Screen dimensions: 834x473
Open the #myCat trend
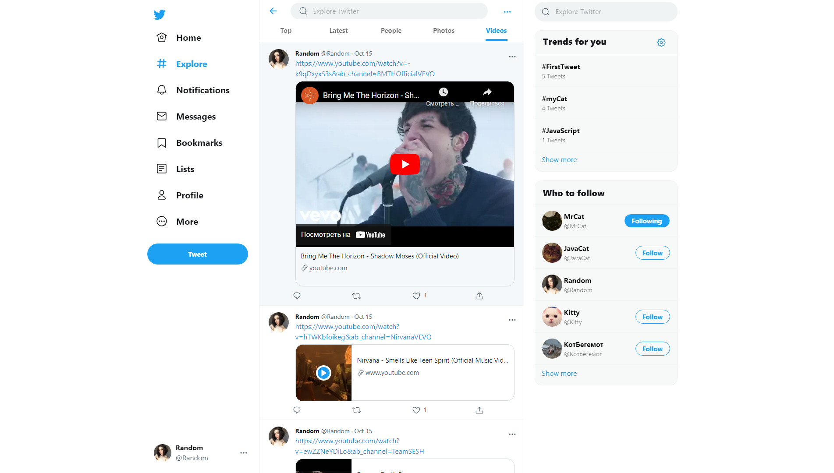point(606,103)
